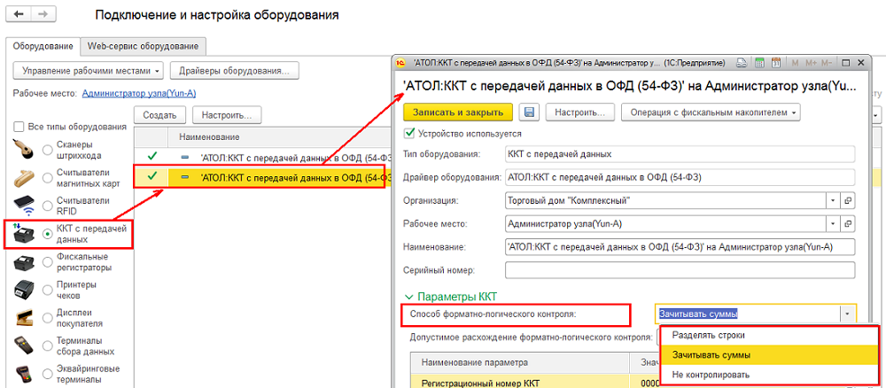
Task: Select the Сканеры штрихкода radio button
Action: [48, 149]
